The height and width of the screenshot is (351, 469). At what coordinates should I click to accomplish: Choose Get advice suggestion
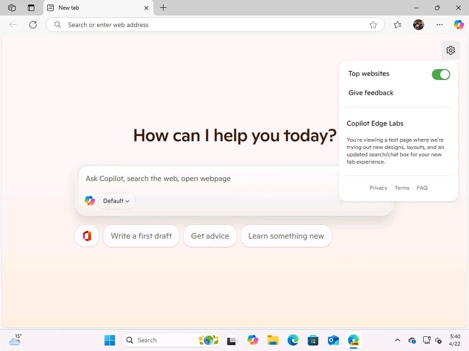tap(210, 236)
